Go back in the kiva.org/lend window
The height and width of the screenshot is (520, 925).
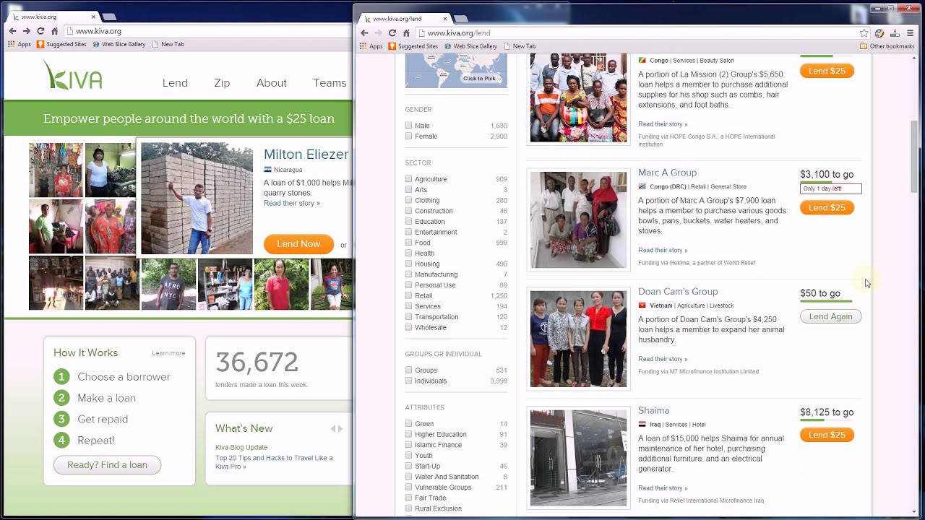pos(364,32)
